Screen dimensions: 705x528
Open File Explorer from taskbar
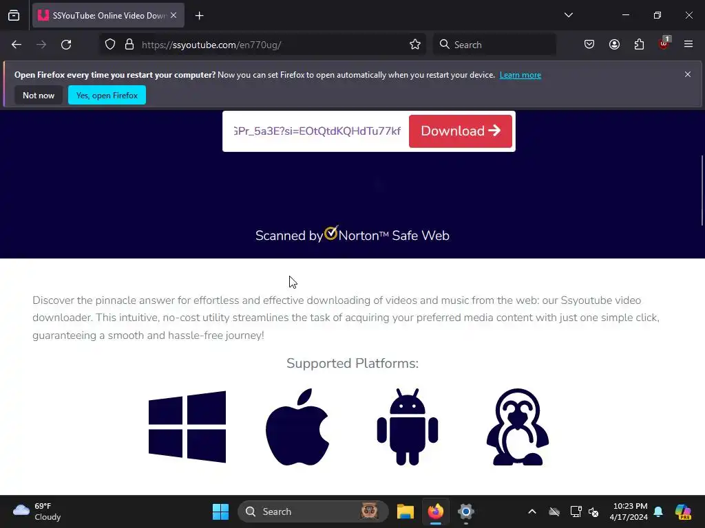point(405,511)
